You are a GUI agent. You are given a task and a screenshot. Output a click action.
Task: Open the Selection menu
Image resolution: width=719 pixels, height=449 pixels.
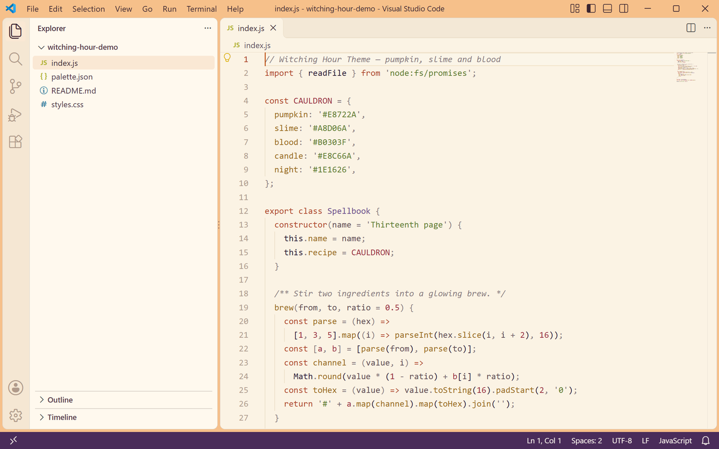click(x=88, y=8)
